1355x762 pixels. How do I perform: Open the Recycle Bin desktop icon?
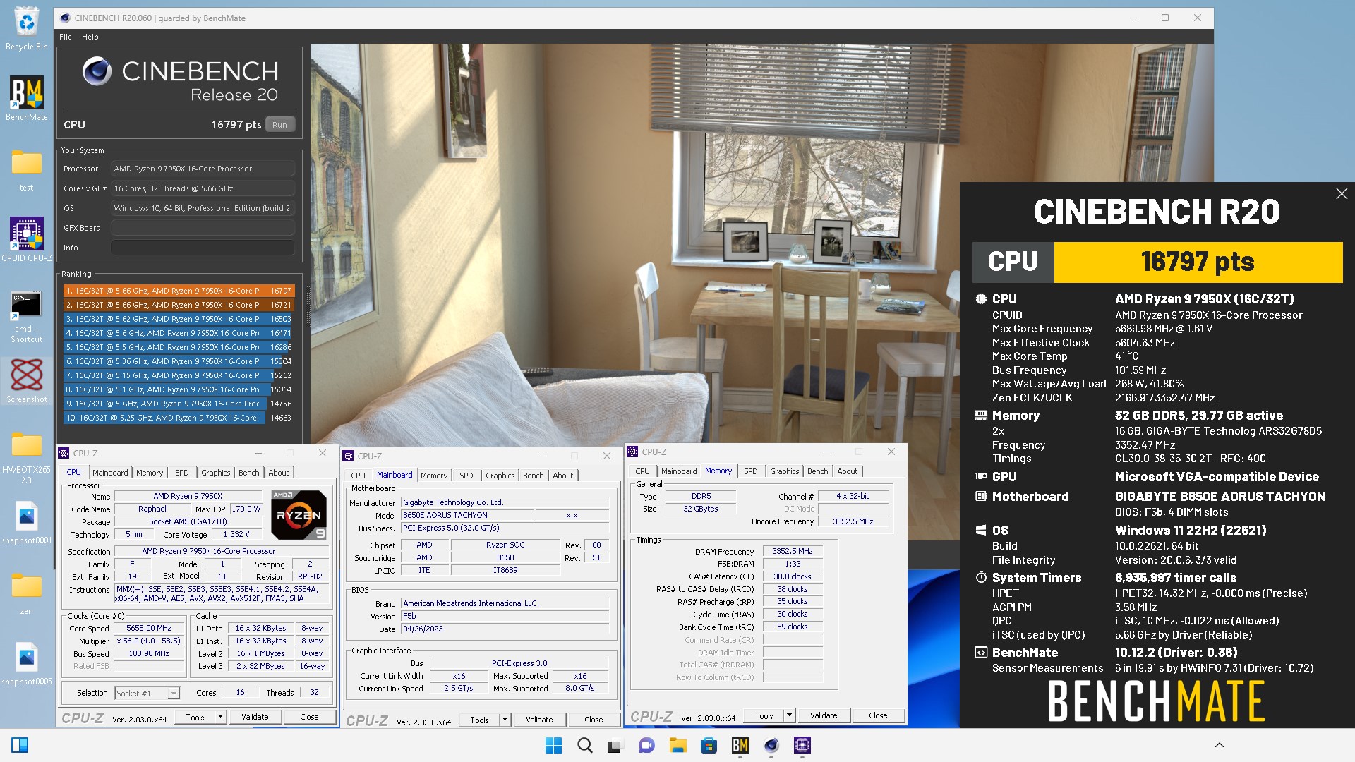[x=27, y=28]
